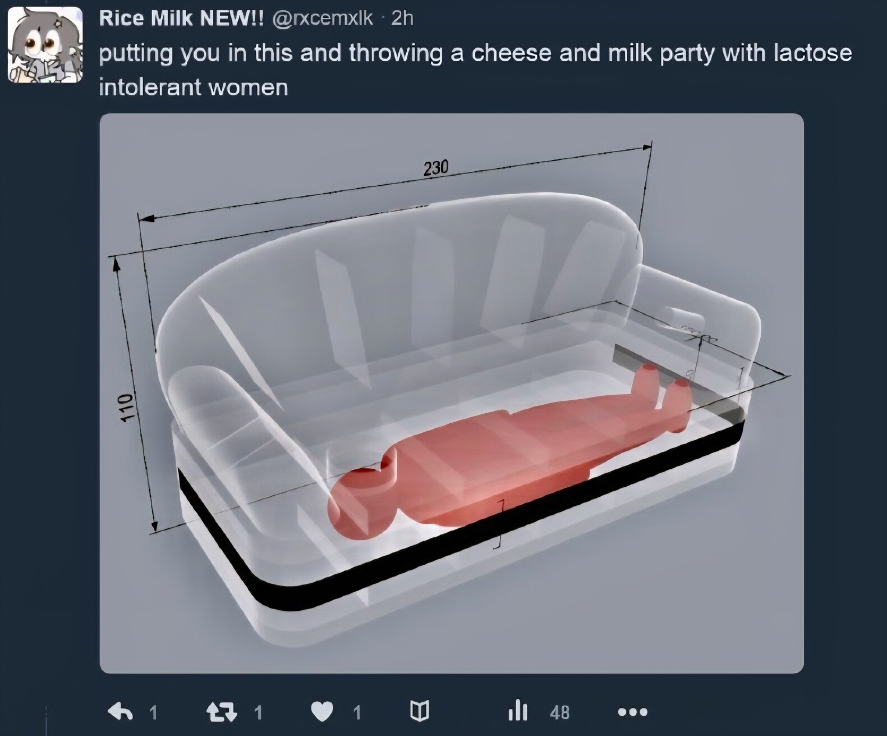
Task: Click the retweet arrows icon
Action: tap(222, 712)
